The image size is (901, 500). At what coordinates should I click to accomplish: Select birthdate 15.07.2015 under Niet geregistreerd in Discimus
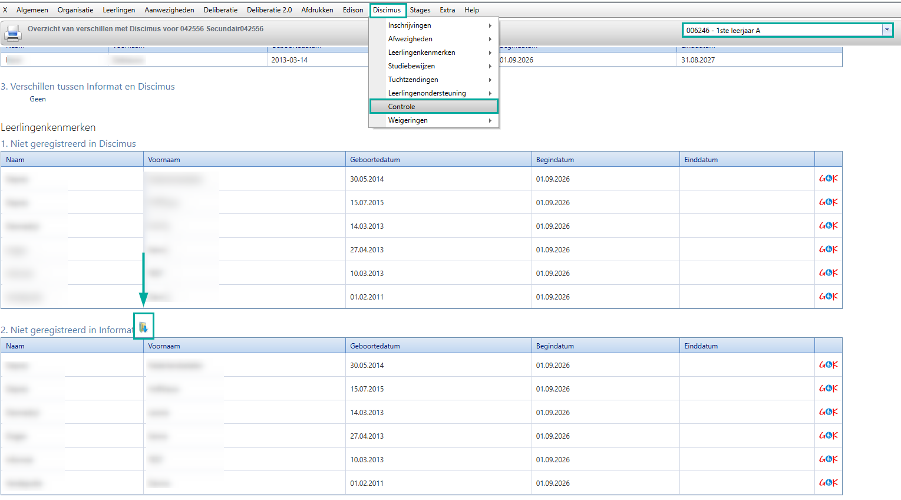pos(367,203)
